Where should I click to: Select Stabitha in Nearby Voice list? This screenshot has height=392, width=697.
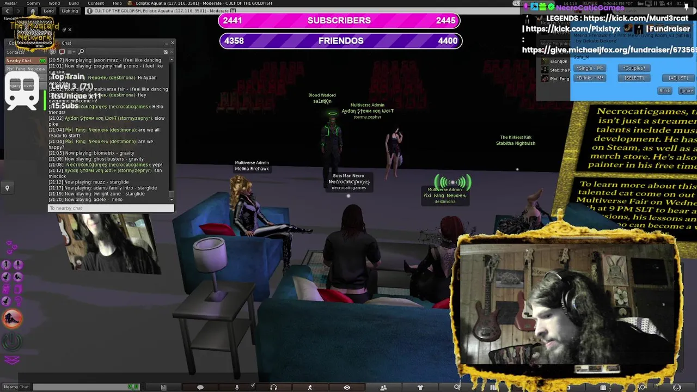click(554, 70)
